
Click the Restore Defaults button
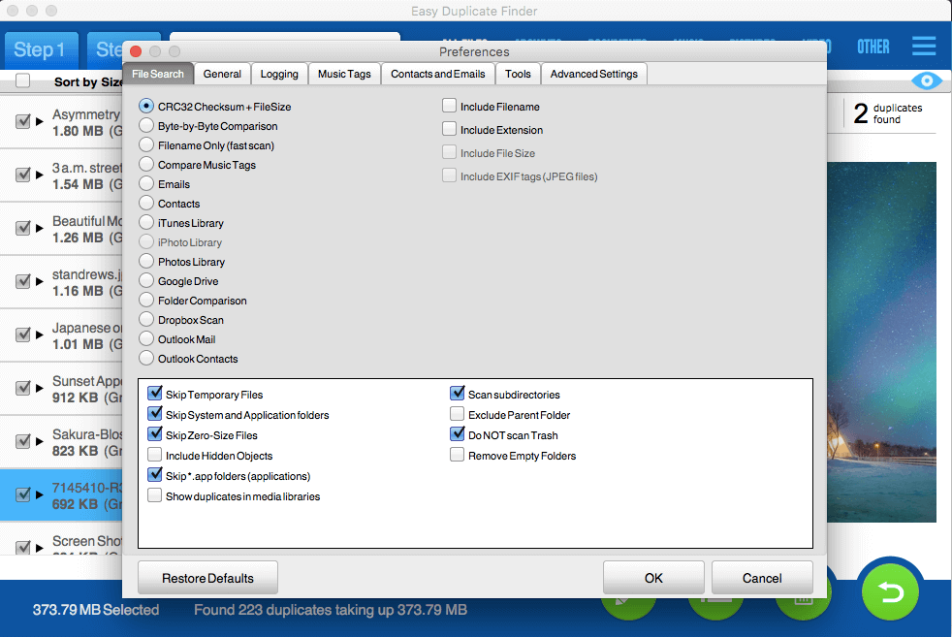[207, 578]
